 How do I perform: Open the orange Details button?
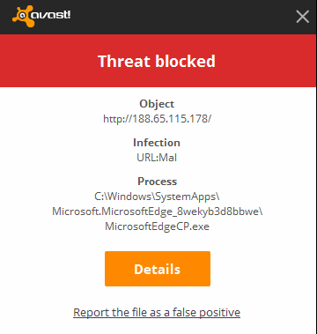click(x=158, y=269)
